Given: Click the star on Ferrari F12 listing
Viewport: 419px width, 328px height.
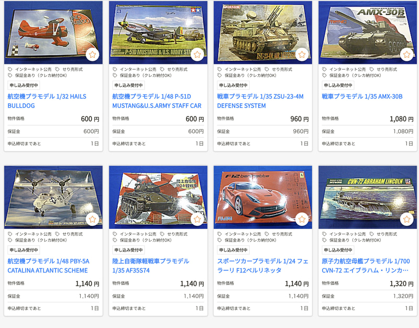Looking at the screenshot, I should click(302, 219).
